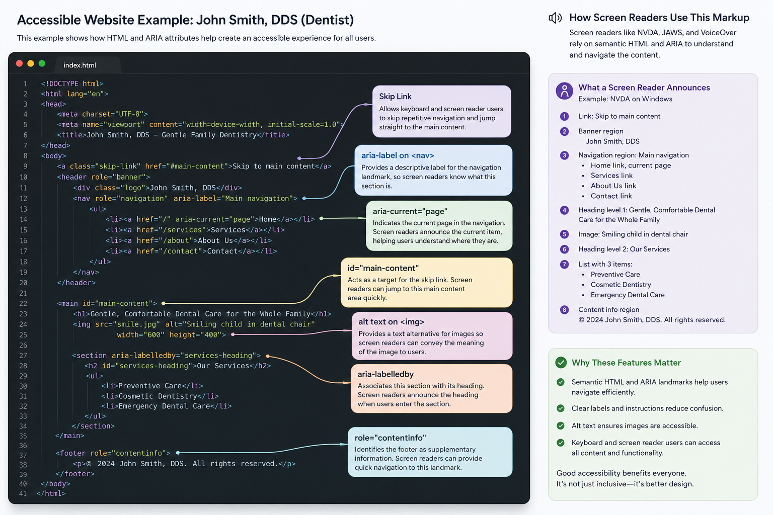Screen dimensions: 773x515
Task: Click the <!DOCTYPE html> code line
Action: (x=72, y=83)
